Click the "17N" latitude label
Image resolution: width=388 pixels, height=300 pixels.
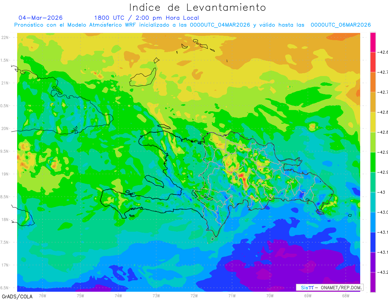point(5,265)
